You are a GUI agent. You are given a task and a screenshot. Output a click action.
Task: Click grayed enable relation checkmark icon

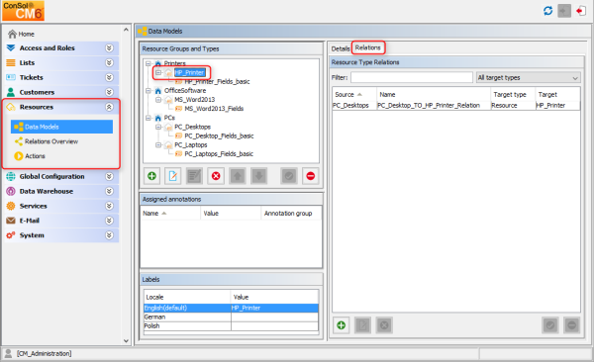coord(550,325)
